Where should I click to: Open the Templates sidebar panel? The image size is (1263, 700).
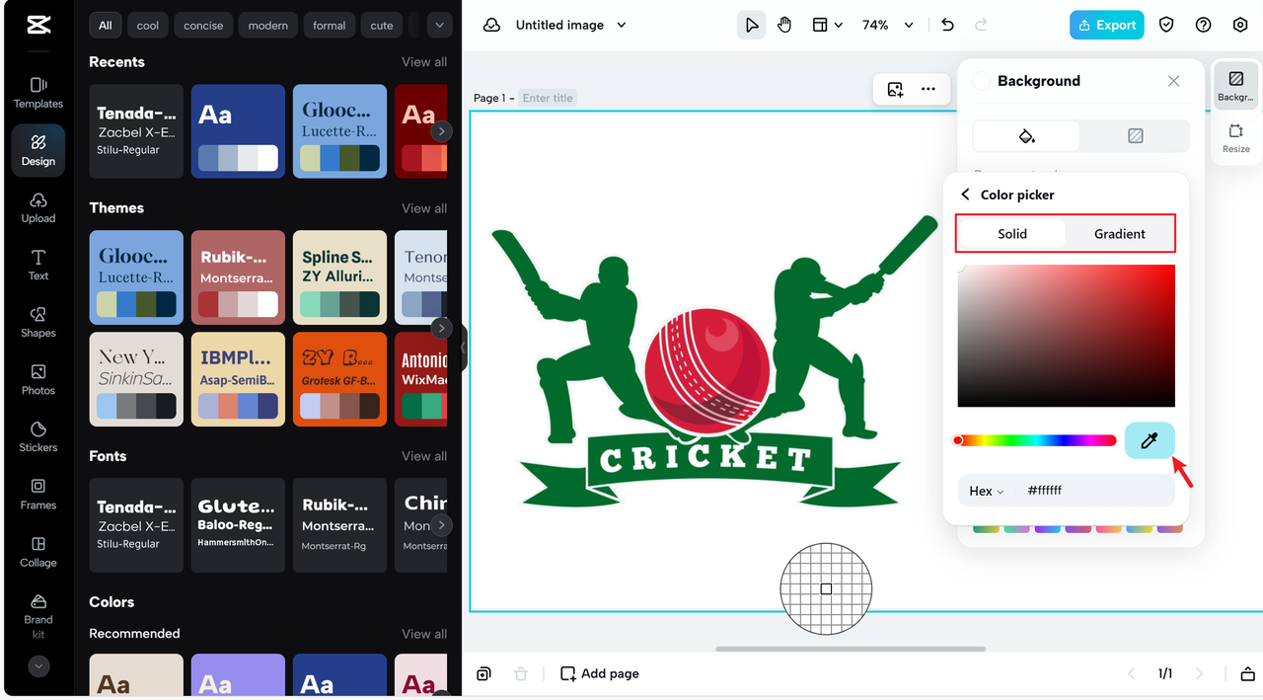tap(38, 93)
